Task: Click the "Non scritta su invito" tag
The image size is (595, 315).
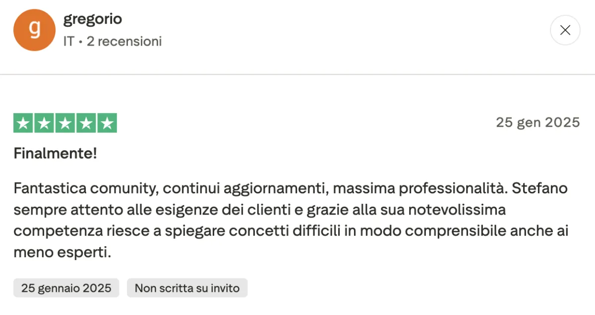Action: click(187, 288)
